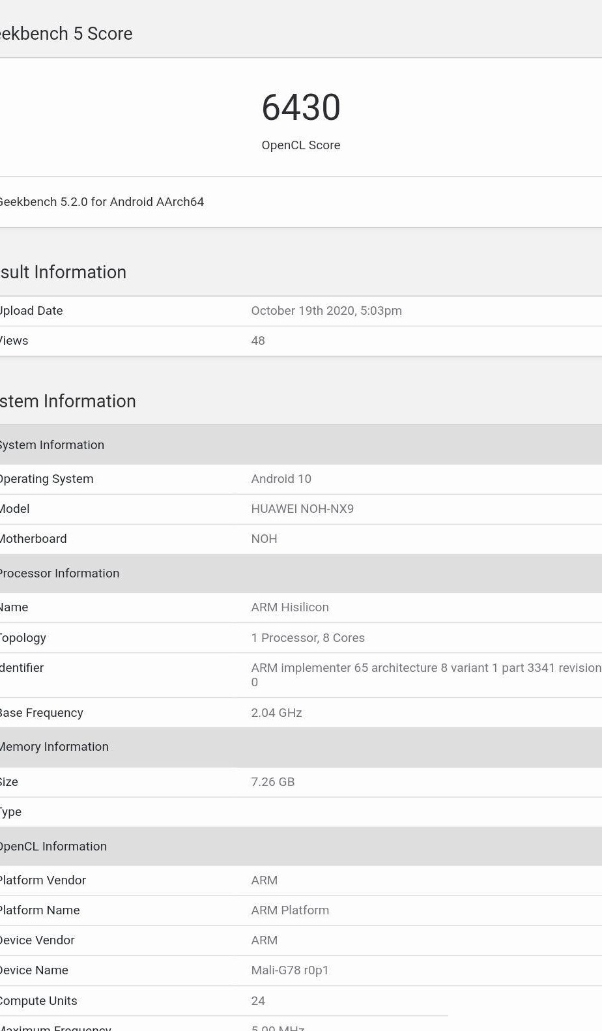Select the OpenCL Score label

(x=301, y=145)
